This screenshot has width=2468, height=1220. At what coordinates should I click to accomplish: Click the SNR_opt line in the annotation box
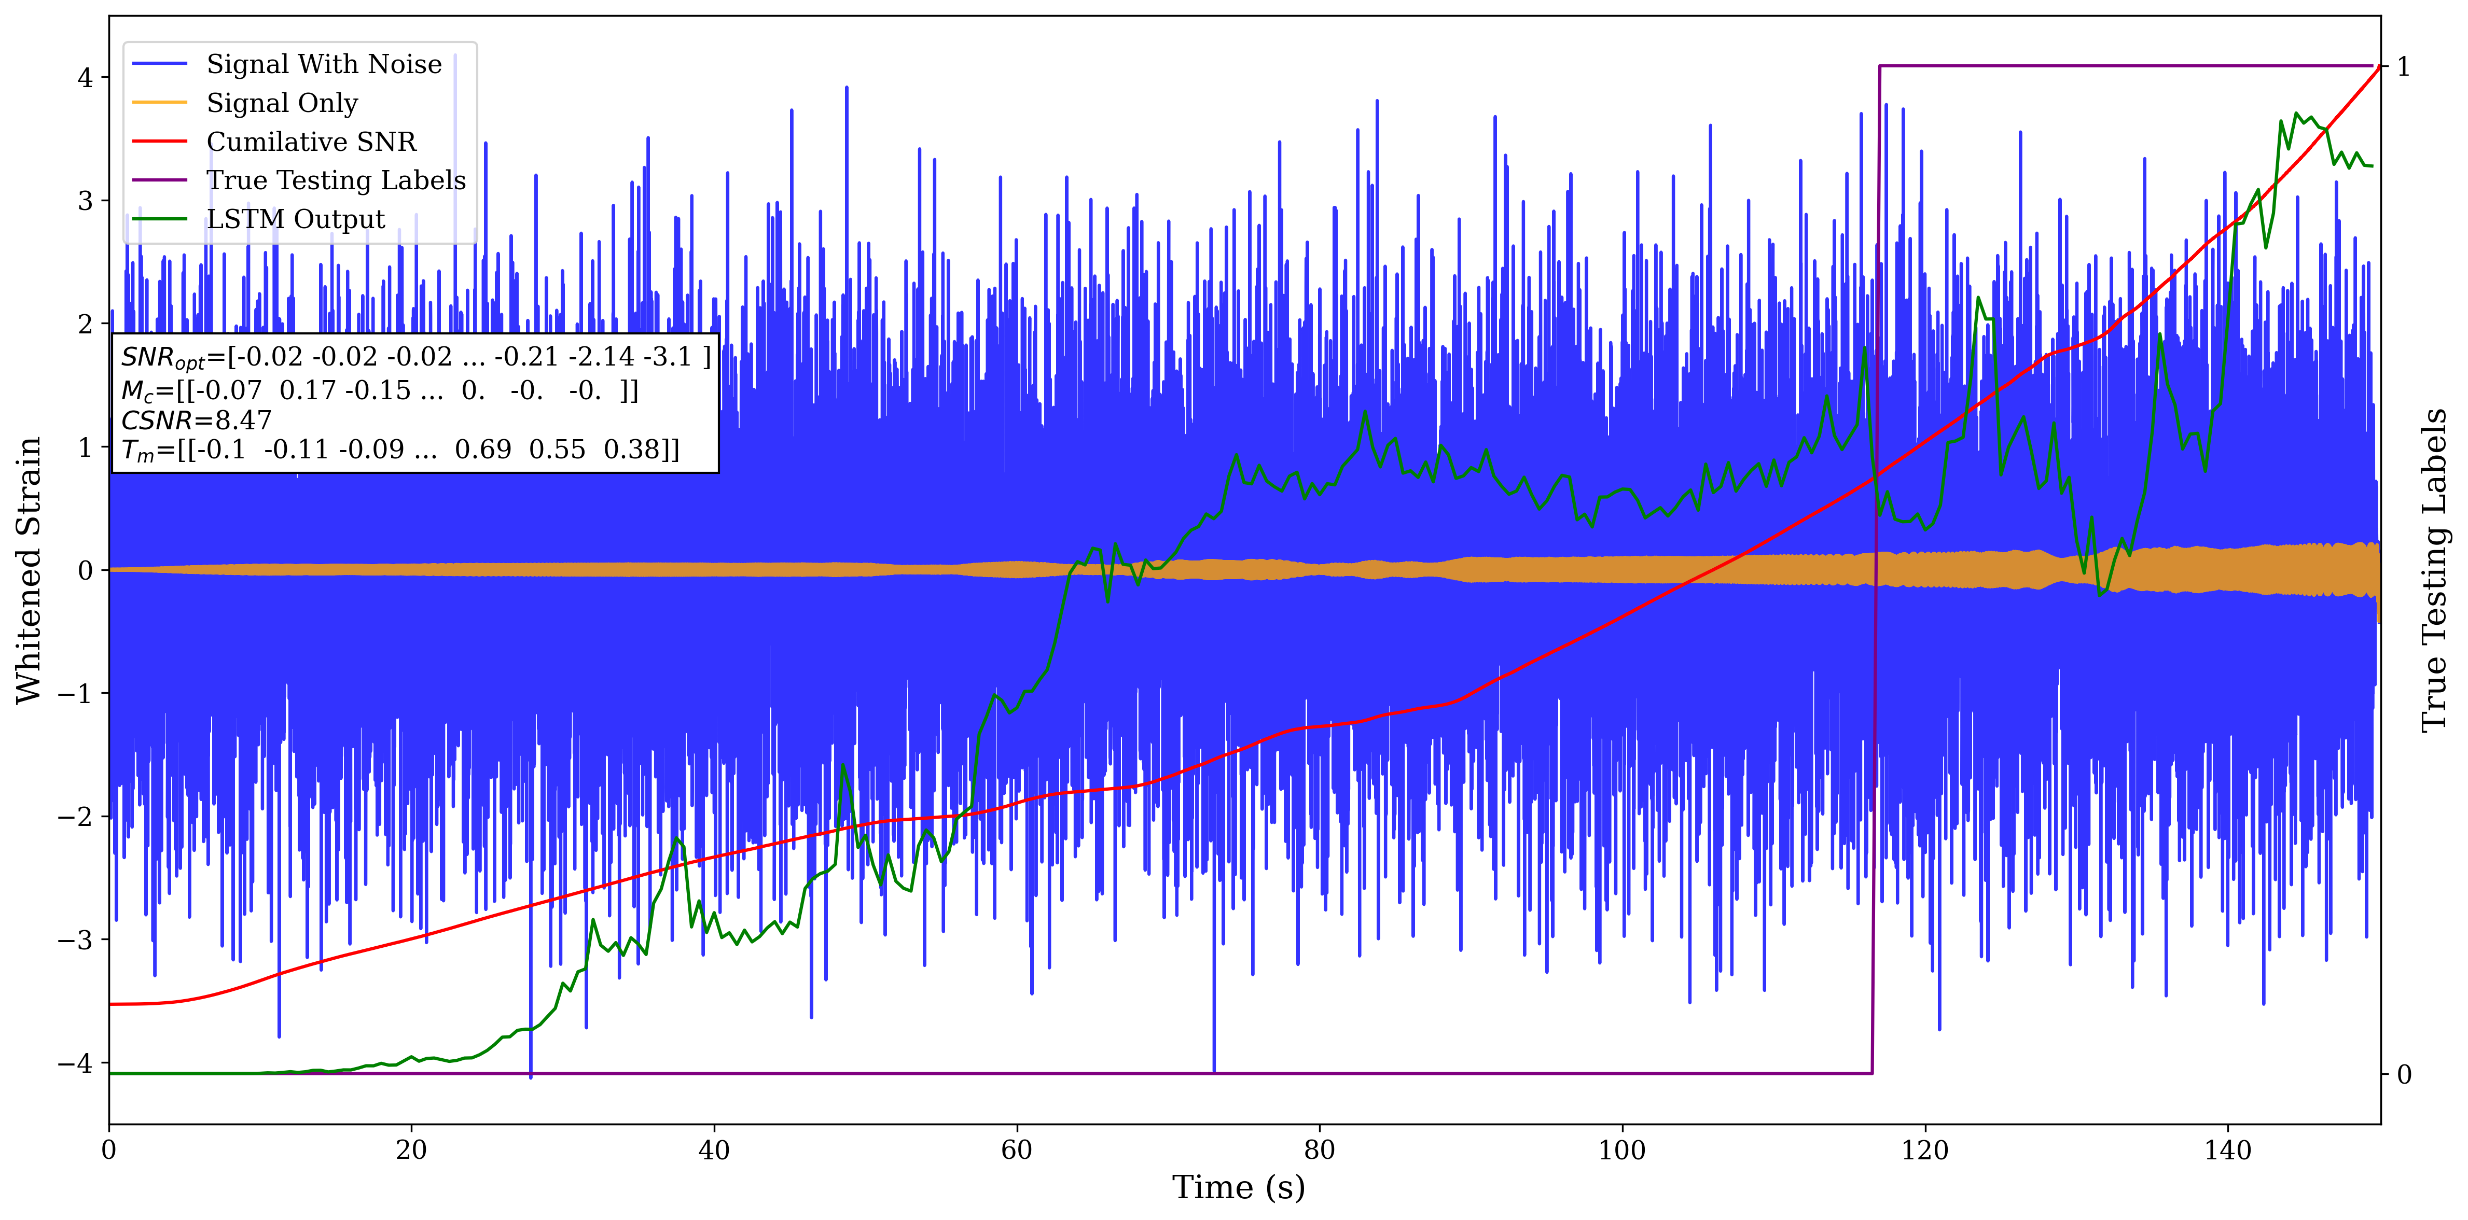pyautogui.click(x=416, y=357)
